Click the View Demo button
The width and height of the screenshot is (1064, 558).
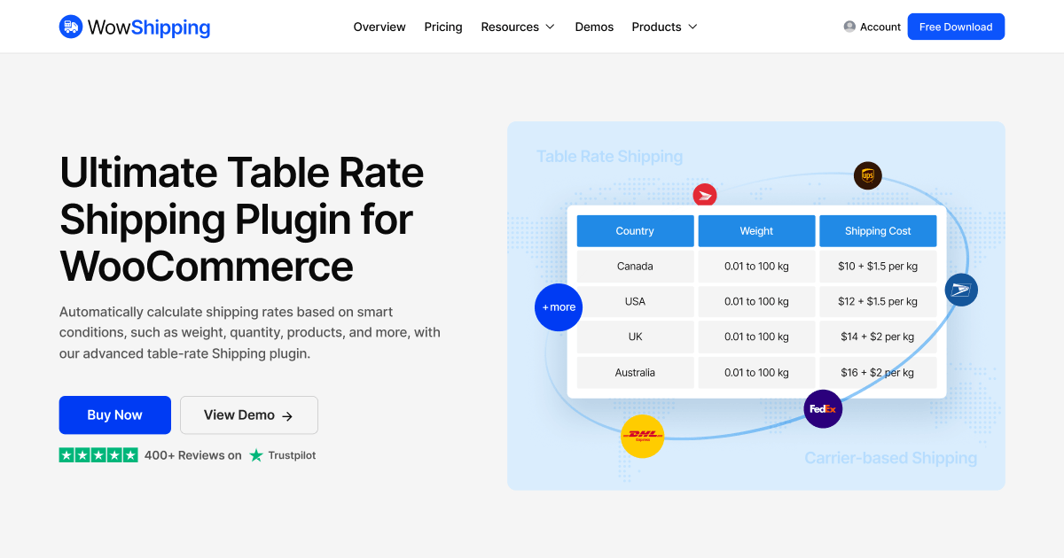[x=249, y=415]
